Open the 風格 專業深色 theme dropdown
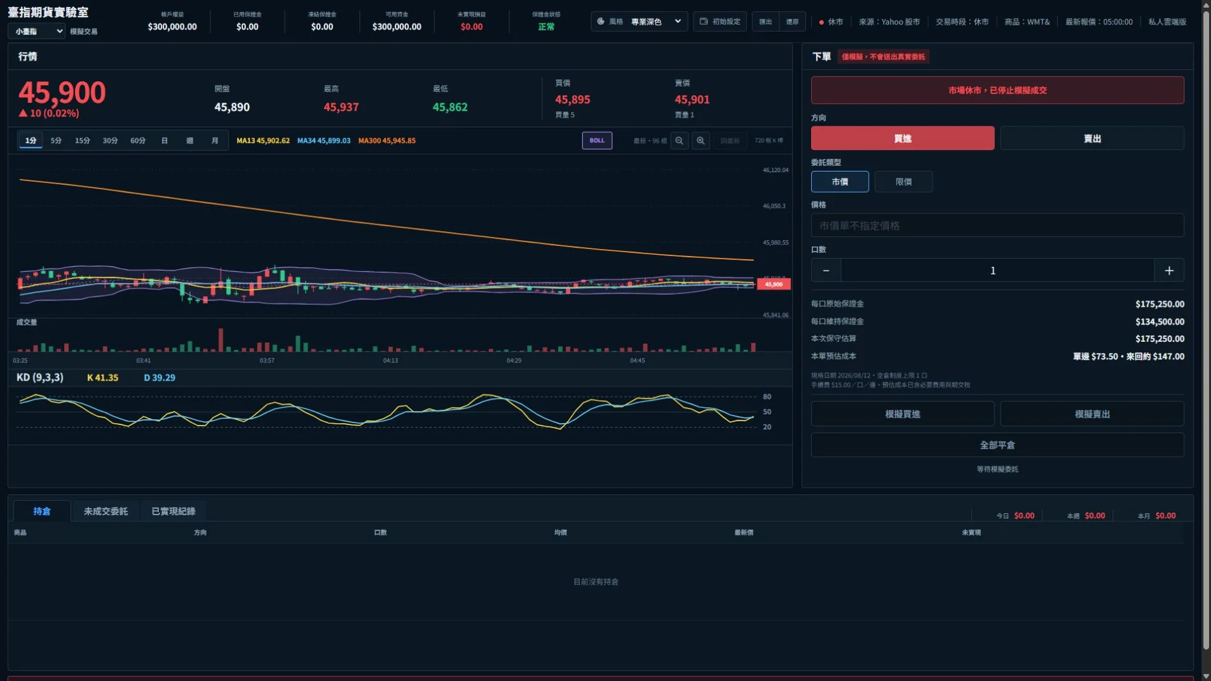Image resolution: width=1211 pixels, height=681 pixels. [x=639, y=22]
